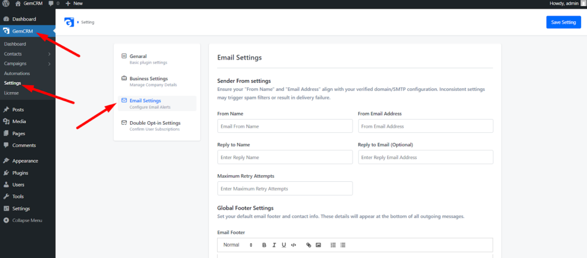This screenshot has width=587, height=258.
Task: Focus the From Name input field
Action: [285, 126]
